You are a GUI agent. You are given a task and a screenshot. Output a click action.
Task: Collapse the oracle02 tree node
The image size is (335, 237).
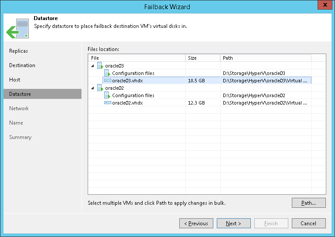(x=93, y=88)
